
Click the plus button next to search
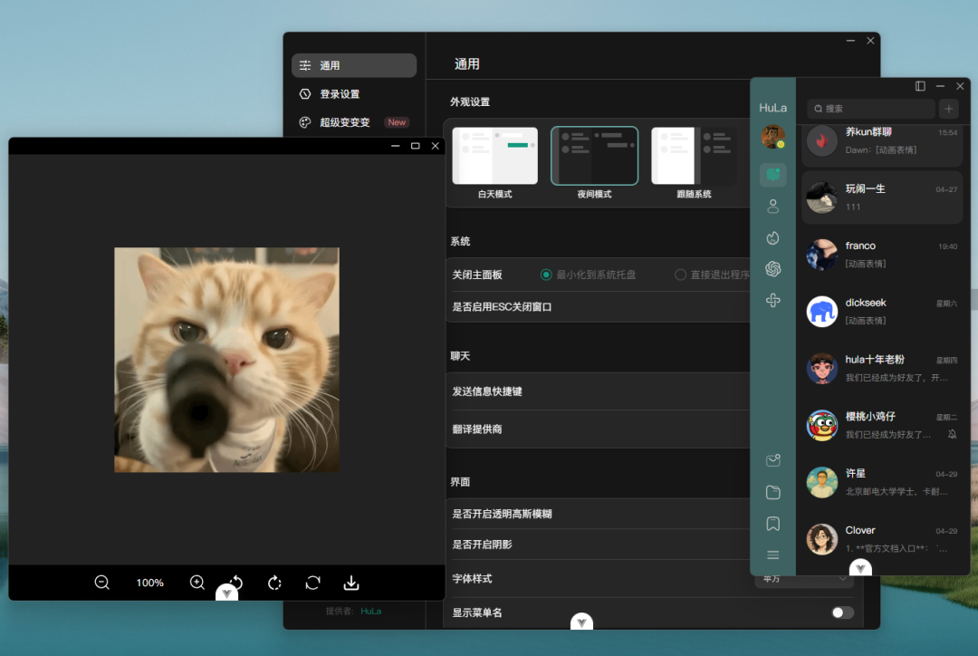(948, 109)
